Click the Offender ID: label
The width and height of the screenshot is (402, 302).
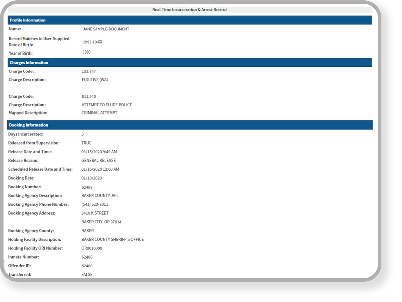(20, 266)
